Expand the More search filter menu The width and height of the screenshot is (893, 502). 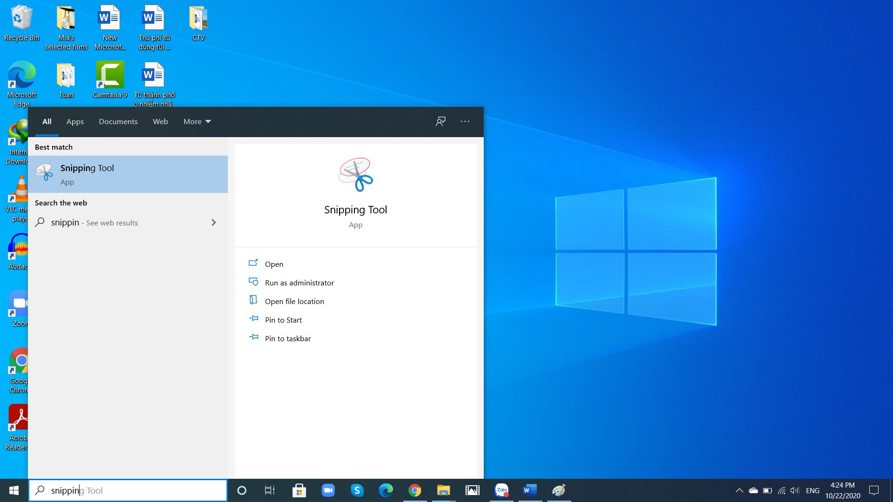coord(196,121)
